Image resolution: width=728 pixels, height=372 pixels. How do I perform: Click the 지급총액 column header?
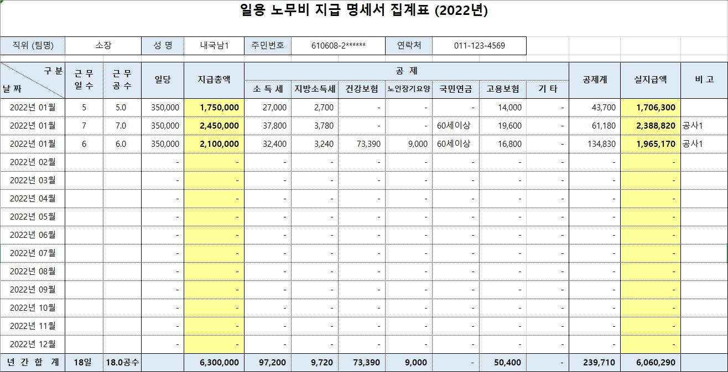(x=214, y=80)
